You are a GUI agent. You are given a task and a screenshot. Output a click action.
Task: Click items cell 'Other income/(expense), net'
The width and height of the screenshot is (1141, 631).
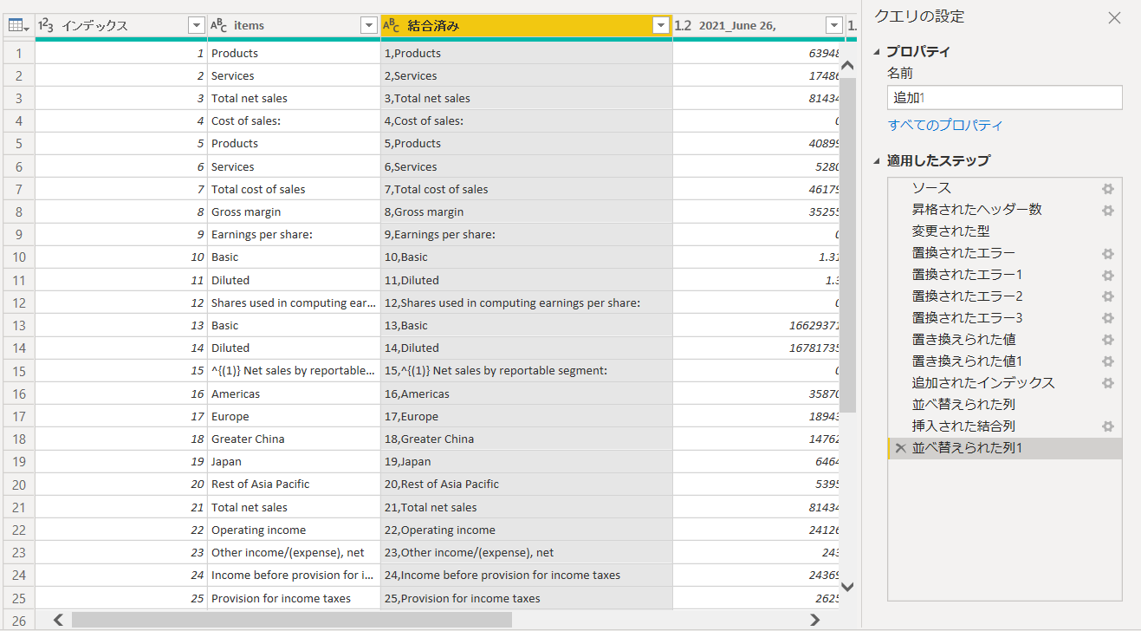tap(294, 552)
